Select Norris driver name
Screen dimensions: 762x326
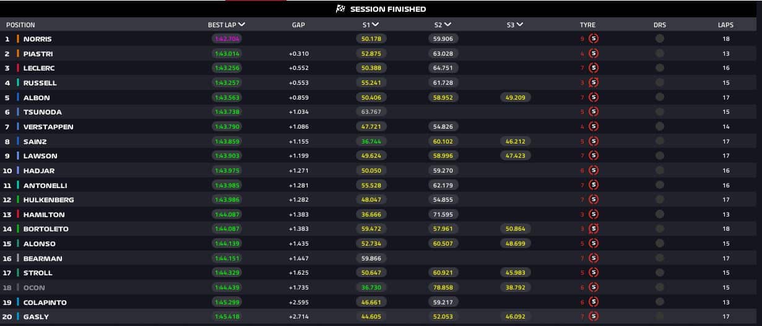point(37,39)
